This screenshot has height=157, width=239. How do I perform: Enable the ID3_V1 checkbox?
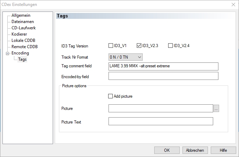(111, 45)
